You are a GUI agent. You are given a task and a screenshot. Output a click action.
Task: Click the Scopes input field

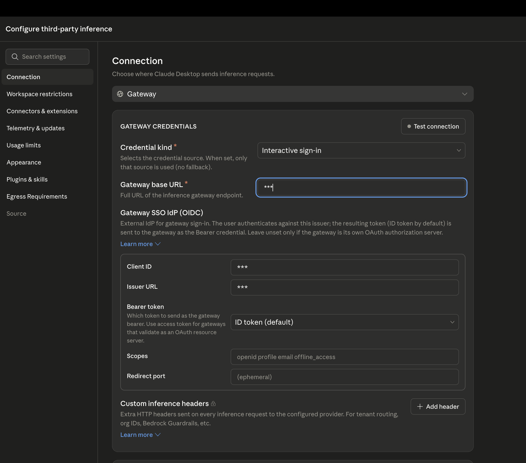tap(344, 357)
